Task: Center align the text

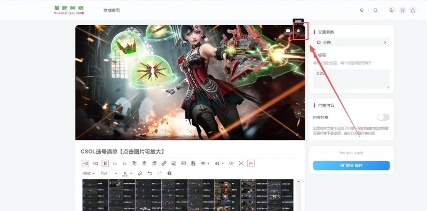Action: click(144, 163)
